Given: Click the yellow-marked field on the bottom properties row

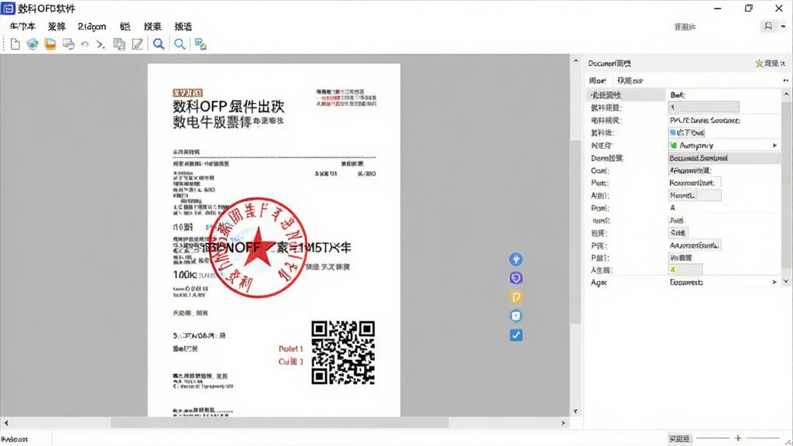Looking at the screenshot, I should coord(685,270).
